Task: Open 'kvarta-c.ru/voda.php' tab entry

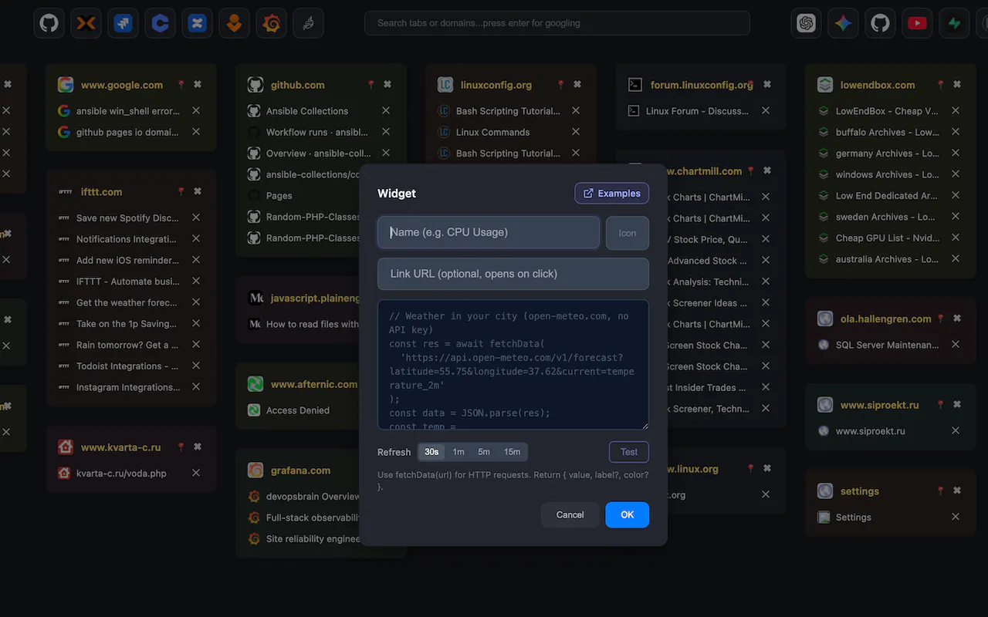Action: [x=121, y=473]
